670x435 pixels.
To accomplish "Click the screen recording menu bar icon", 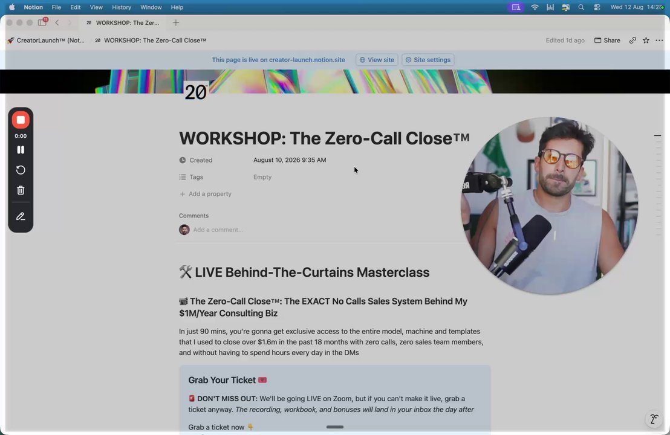I will [x=516, y=7].
